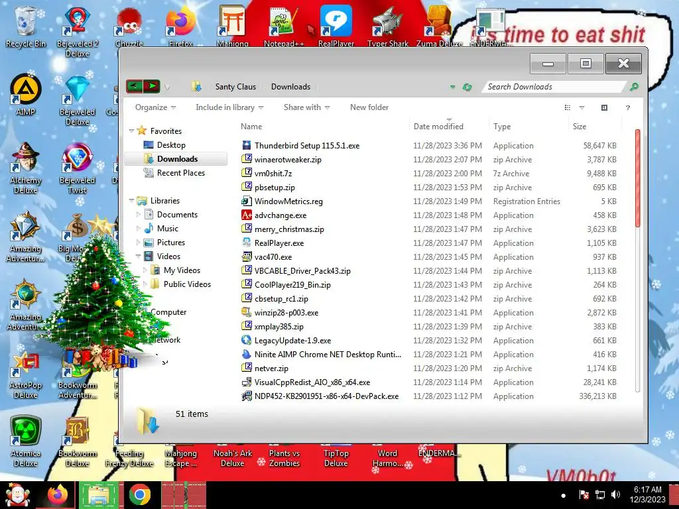Click Downloads breadcrumb segment
Screen dimensions: 679x509
pyautogui.click(x=290, y=87)
